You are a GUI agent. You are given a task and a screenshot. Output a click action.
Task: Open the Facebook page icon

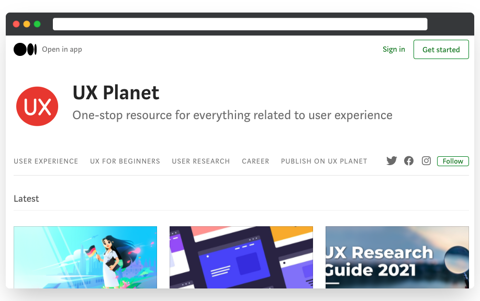[409, 161]
